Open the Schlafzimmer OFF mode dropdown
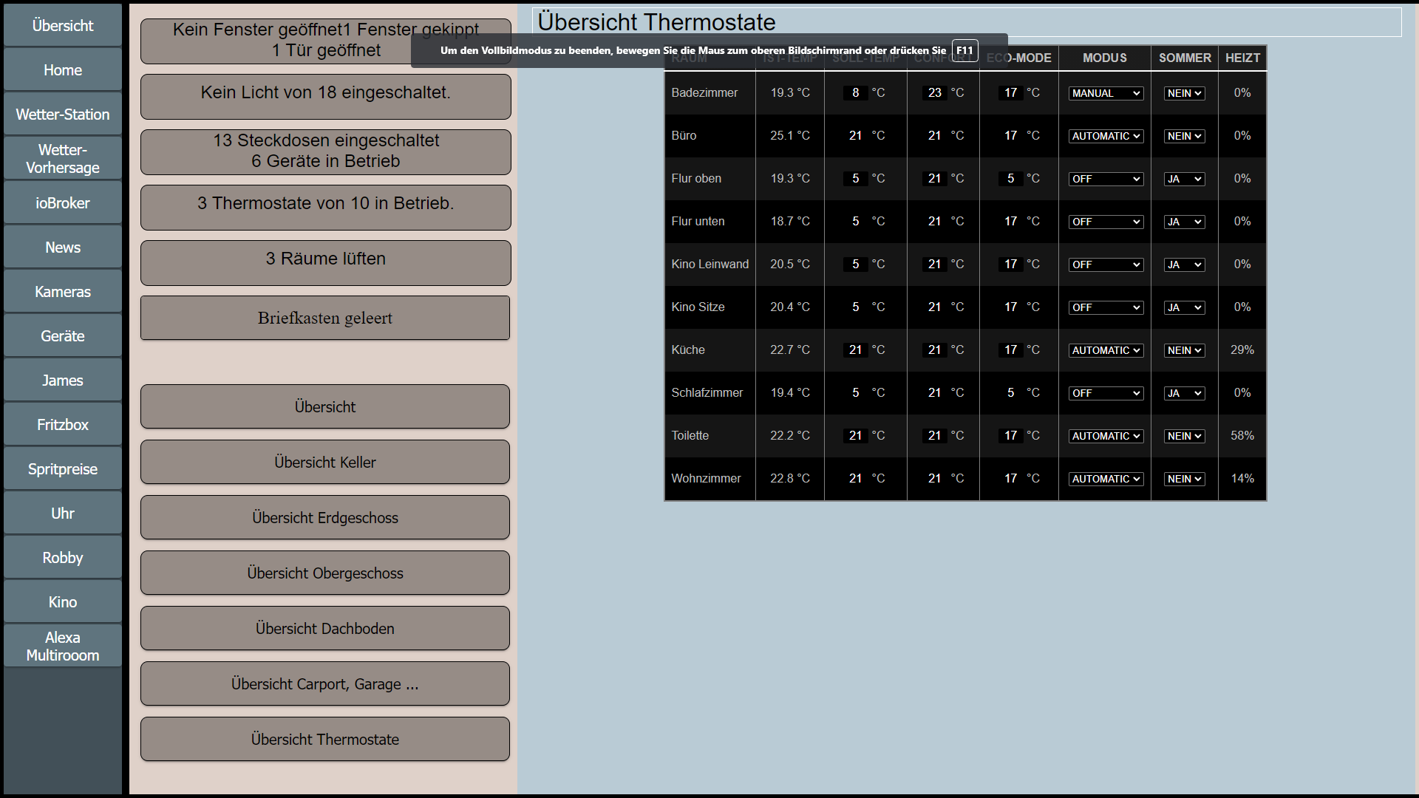The height and width of the screenshot is (798, 1419). [x=1106, y=393]
